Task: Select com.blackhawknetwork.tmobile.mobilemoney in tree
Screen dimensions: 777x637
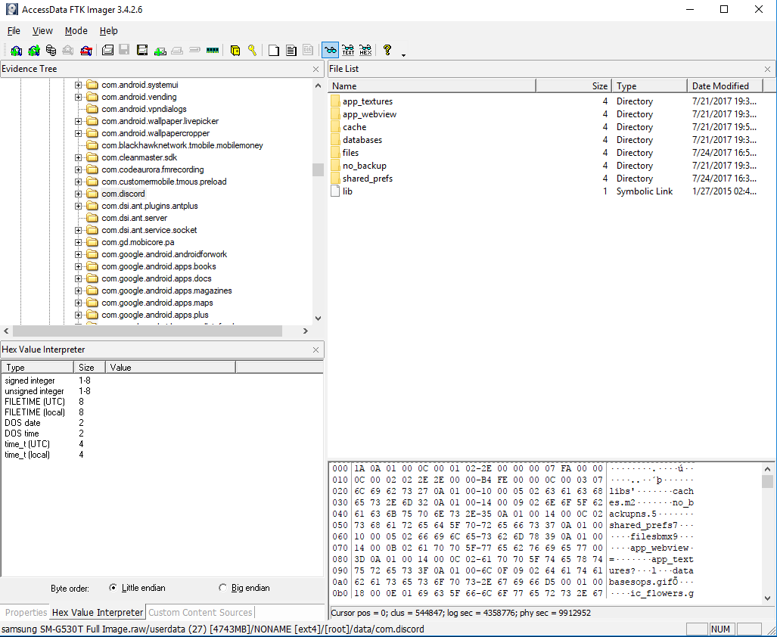Action: [x=182, y=145]
